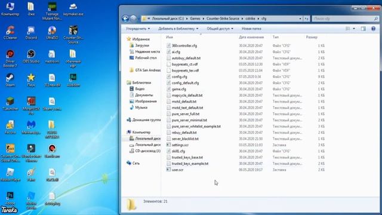This screenshot has height=215, width=382.
Task: Navigate to Games breadcrumb in address bar
Action: pyautogui.click(x=195, y=19)
